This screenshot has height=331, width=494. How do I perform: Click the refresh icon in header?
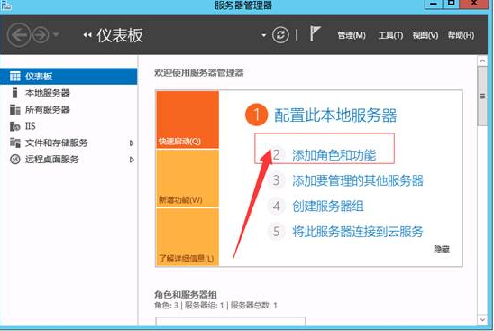pos(280,35)
